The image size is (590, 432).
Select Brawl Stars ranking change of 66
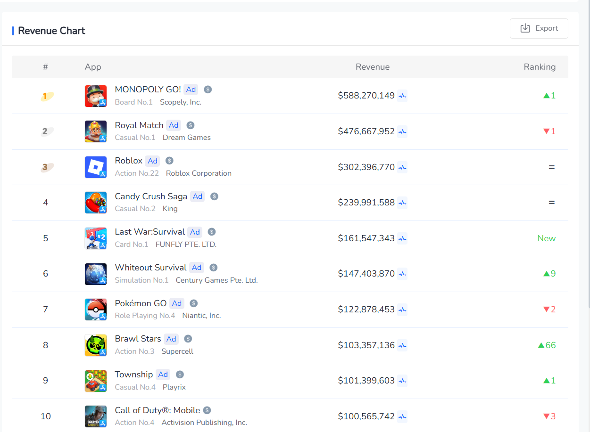(x=547, y=345)
